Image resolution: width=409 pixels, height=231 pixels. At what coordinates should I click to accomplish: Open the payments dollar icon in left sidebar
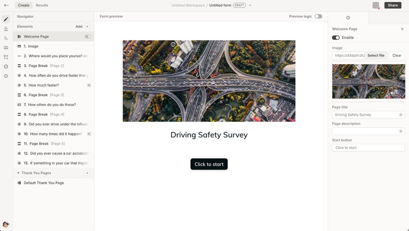tap(6, 66)
